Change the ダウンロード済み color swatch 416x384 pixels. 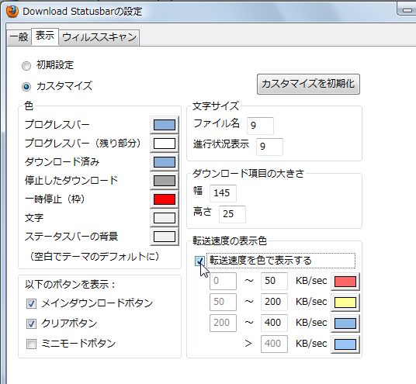pos(165,162)
